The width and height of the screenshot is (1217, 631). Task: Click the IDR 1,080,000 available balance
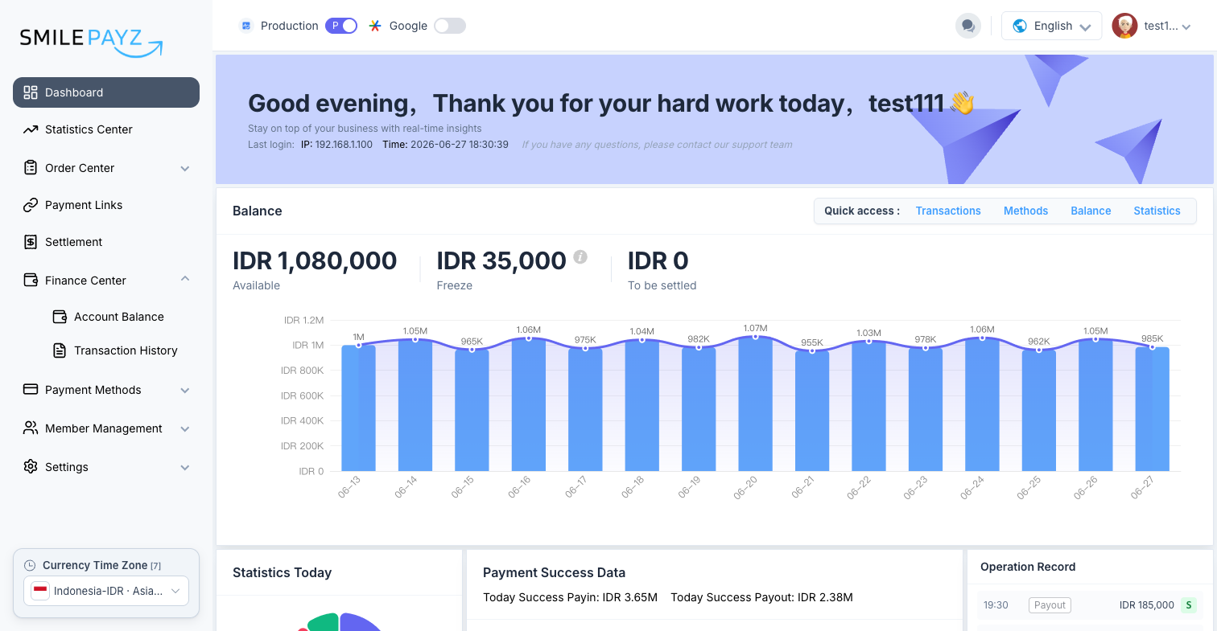315,260
